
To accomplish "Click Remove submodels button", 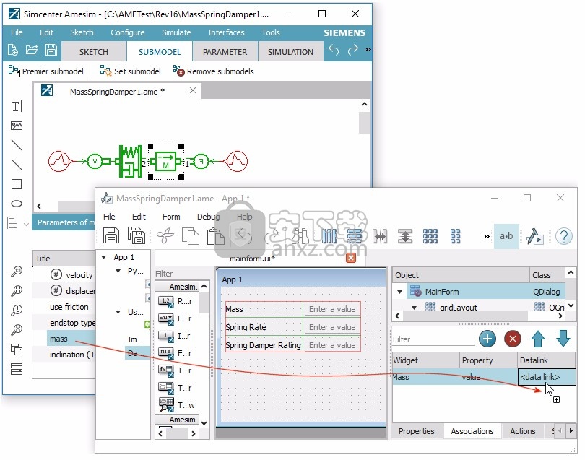I will tap(213, 71).
